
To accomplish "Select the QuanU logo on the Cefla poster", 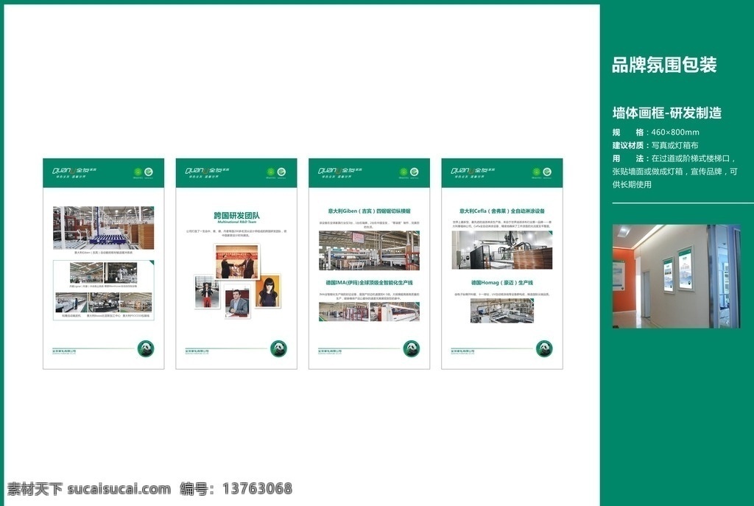I will [x=473, y=172].
